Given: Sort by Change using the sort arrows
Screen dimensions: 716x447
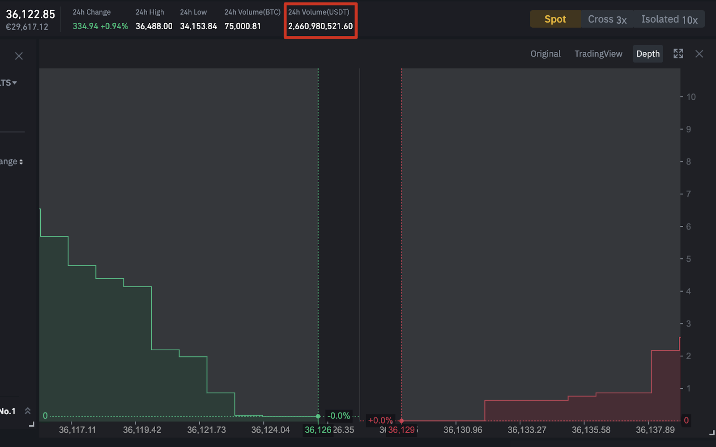Looking at the screenshot, I should point(11,161).
